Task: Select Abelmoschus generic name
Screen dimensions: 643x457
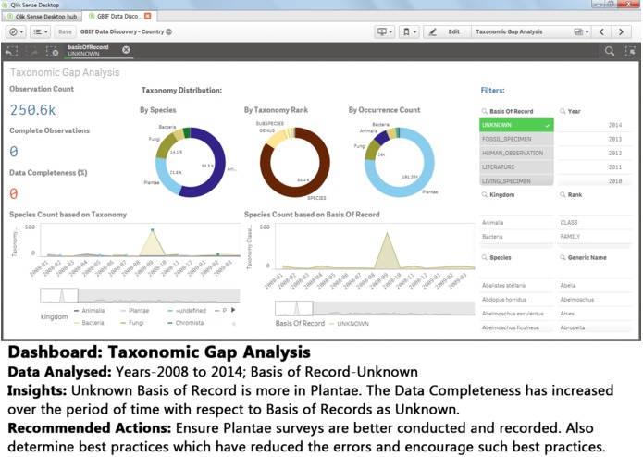Action: pos(595,299)
